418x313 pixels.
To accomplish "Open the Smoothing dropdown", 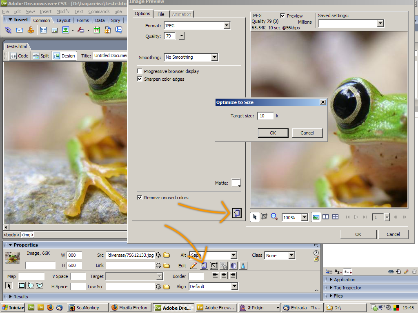I will click(215, 57).
